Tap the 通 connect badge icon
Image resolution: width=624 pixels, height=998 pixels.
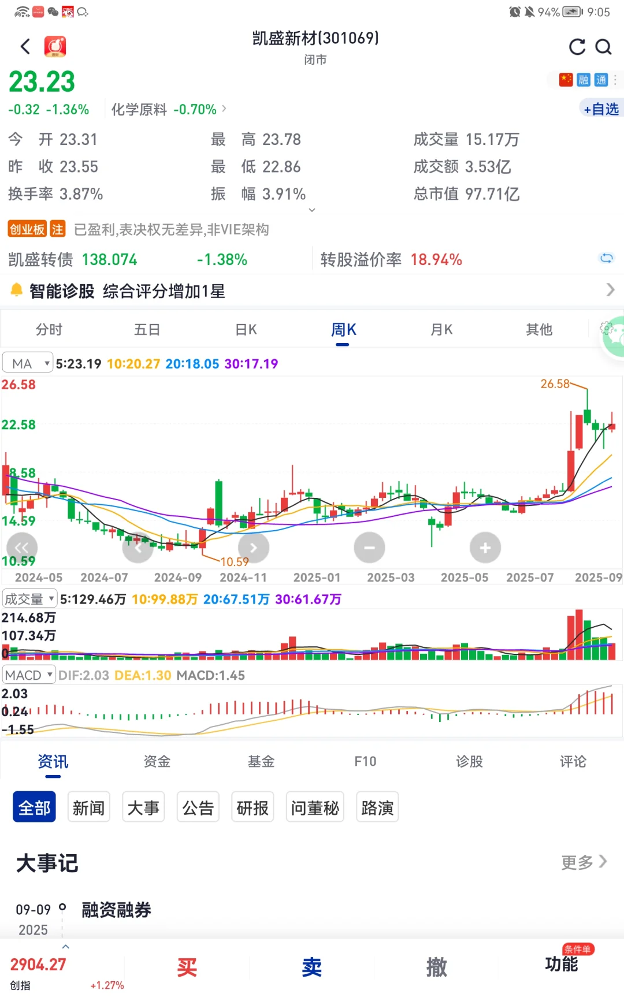(x=601, y=80)
